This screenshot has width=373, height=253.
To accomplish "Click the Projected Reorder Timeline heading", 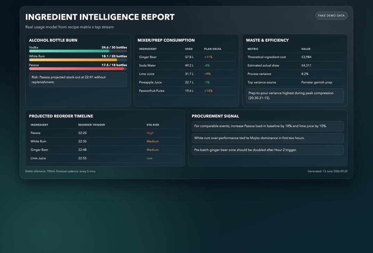I will point(61,116).
